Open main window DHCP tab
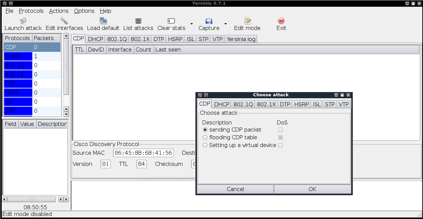Screen dimensions: 423x219 (x=96, y=39)
